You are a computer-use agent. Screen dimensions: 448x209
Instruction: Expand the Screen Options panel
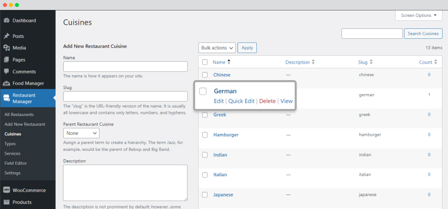coord(419,15)
